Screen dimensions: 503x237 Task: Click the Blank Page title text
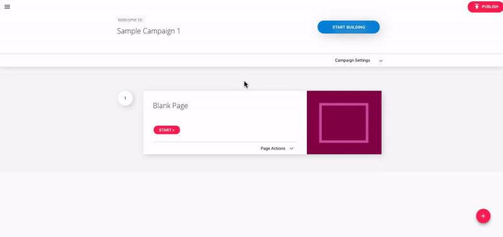[170, 106]
